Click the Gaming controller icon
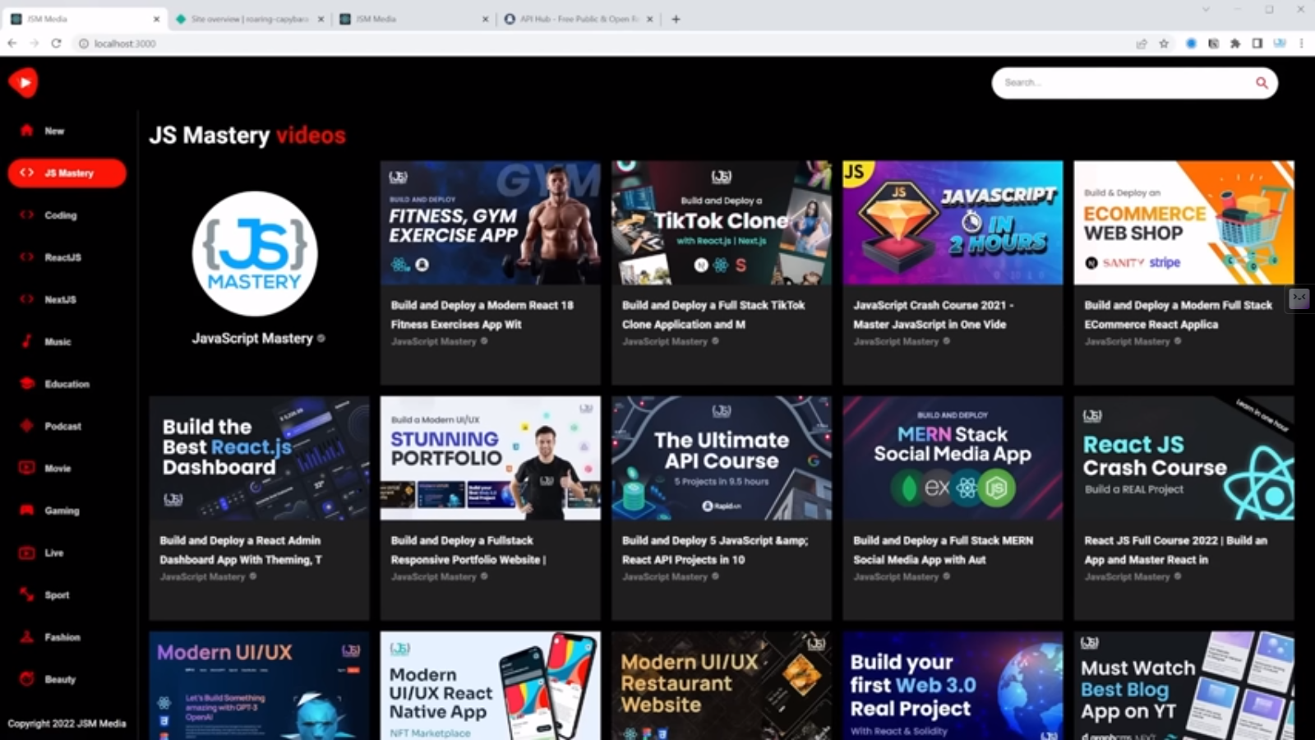The width and height of the screenshot is (1315, 740). coord(27,510)
